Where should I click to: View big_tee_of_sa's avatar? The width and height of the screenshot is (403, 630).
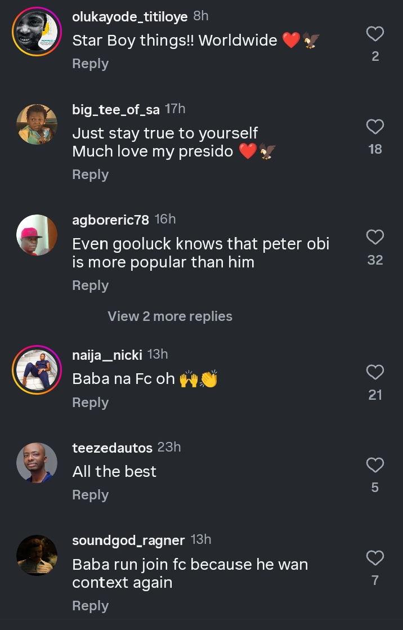[37, 124]
